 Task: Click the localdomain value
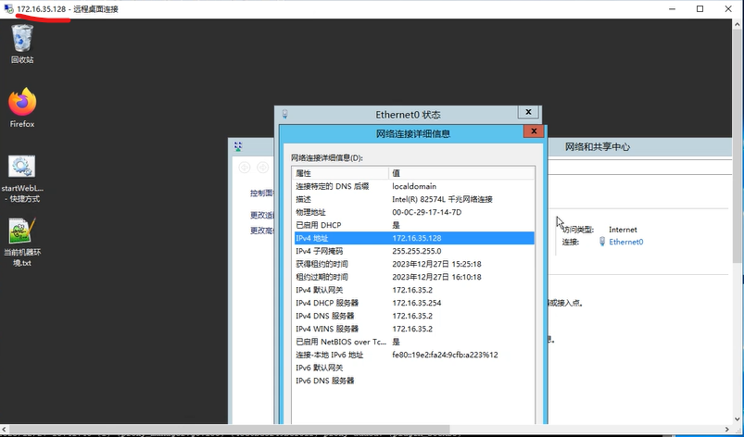coord(414,186)
